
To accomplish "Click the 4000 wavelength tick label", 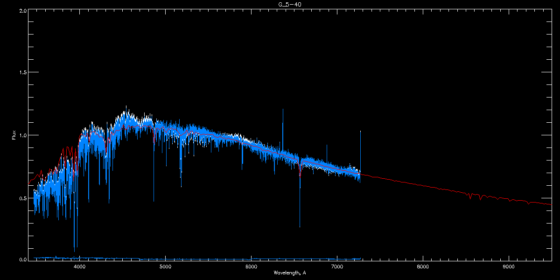I will tap(79, 266).
